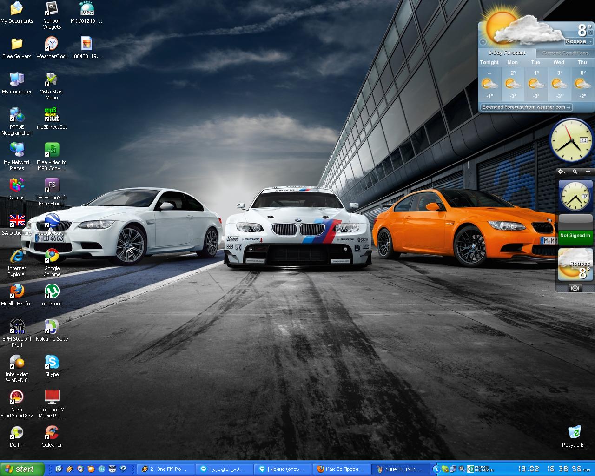This screenshot has width=595, height=476.
Task: Add a widget with the plus button
Action: coord(588,172)
